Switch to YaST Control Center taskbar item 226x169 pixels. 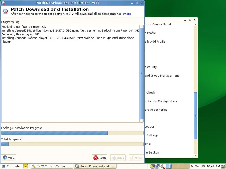tap(52, 166)
